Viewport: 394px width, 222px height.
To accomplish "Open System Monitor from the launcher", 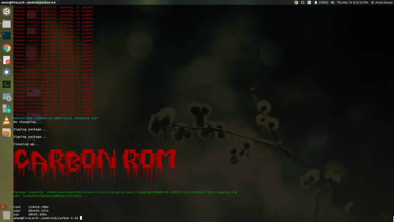I will pos(6,84).
